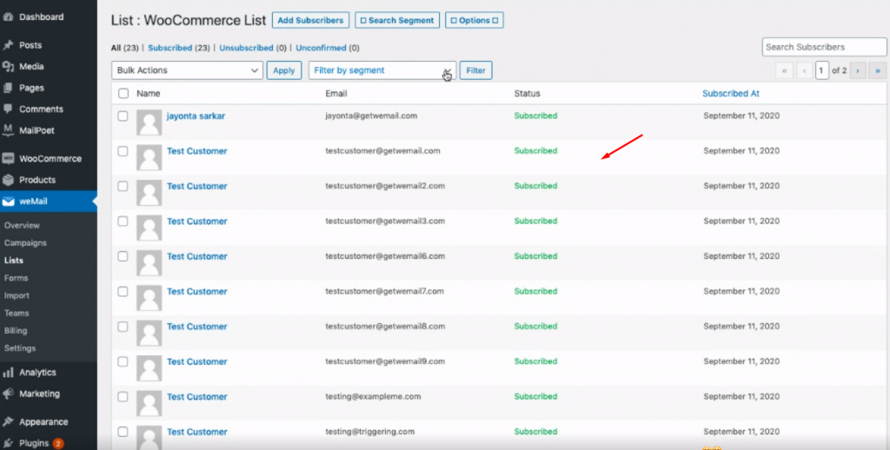Toggle the select-all checkbox beside Name

[123, 94]
